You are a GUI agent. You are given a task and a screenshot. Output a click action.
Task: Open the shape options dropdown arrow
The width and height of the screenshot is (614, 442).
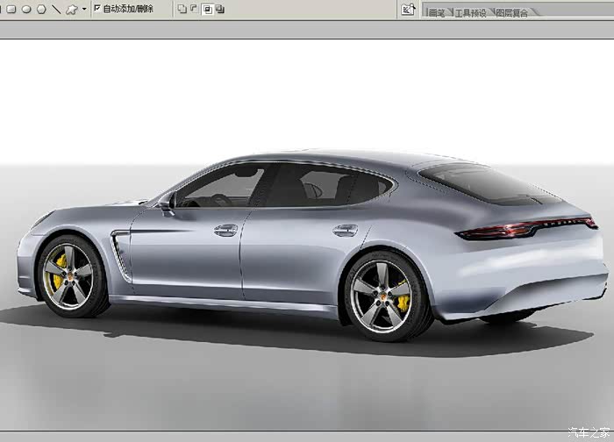pos(84,9)
